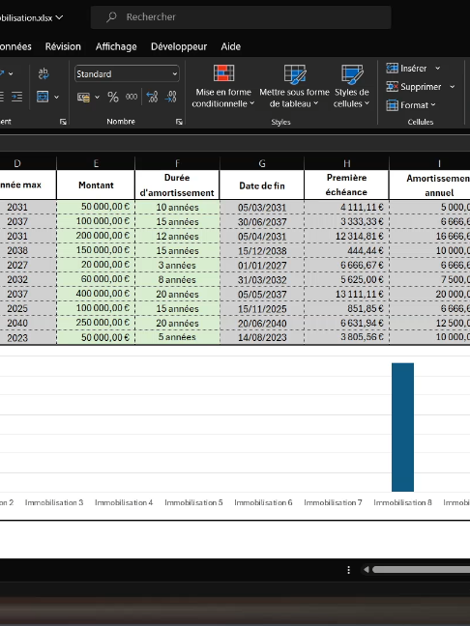Select date cell 30/06/2037

pyautogui.click(x=262, y=221)
